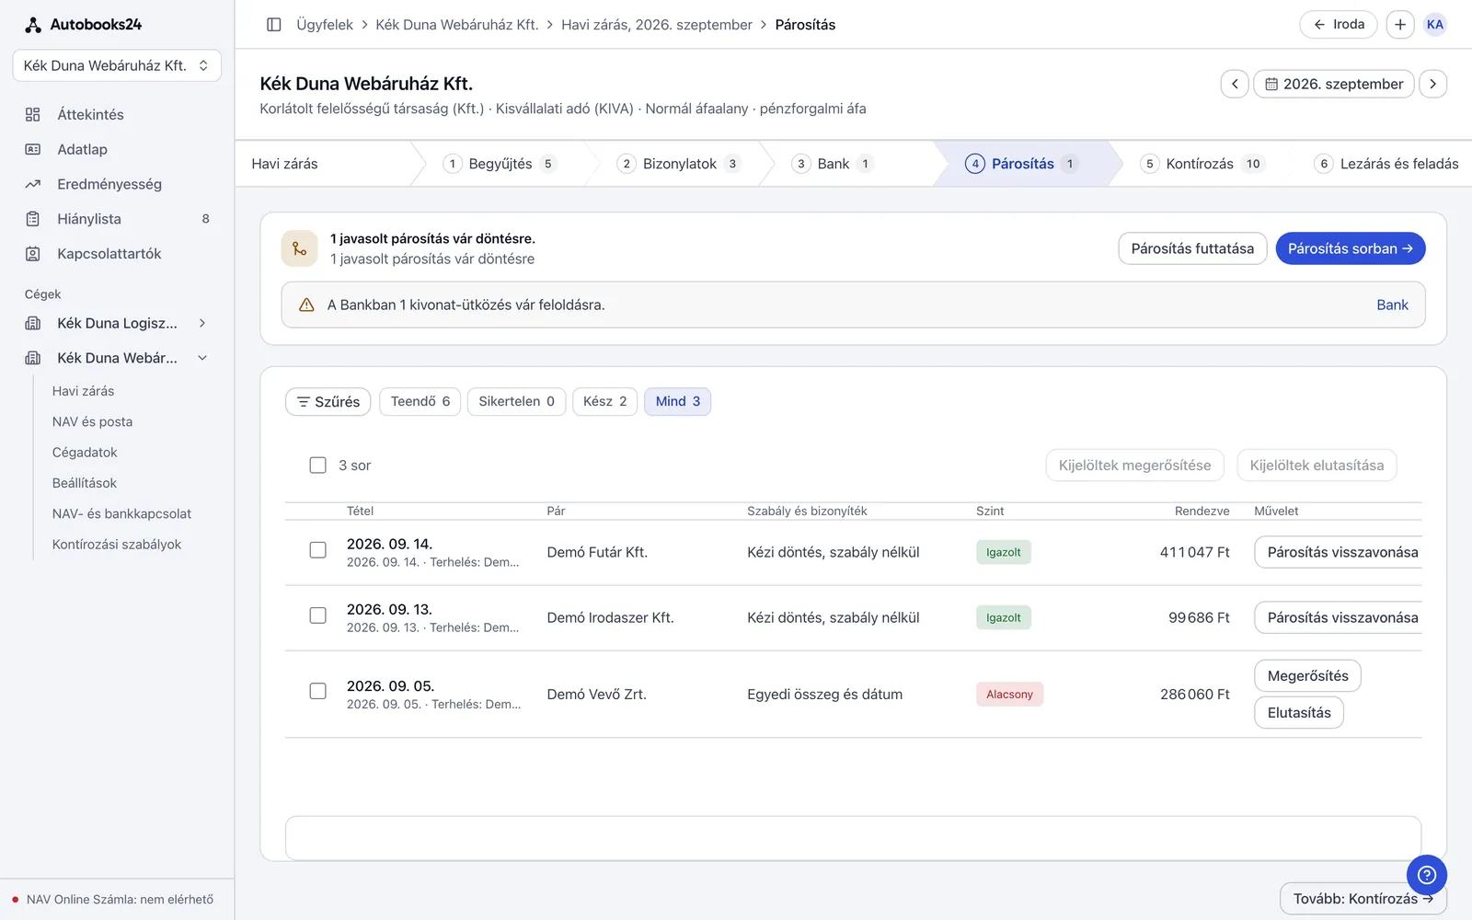Click the Párosítás sorban button
1472x920 pixels.
click(x=1351, y=248)
